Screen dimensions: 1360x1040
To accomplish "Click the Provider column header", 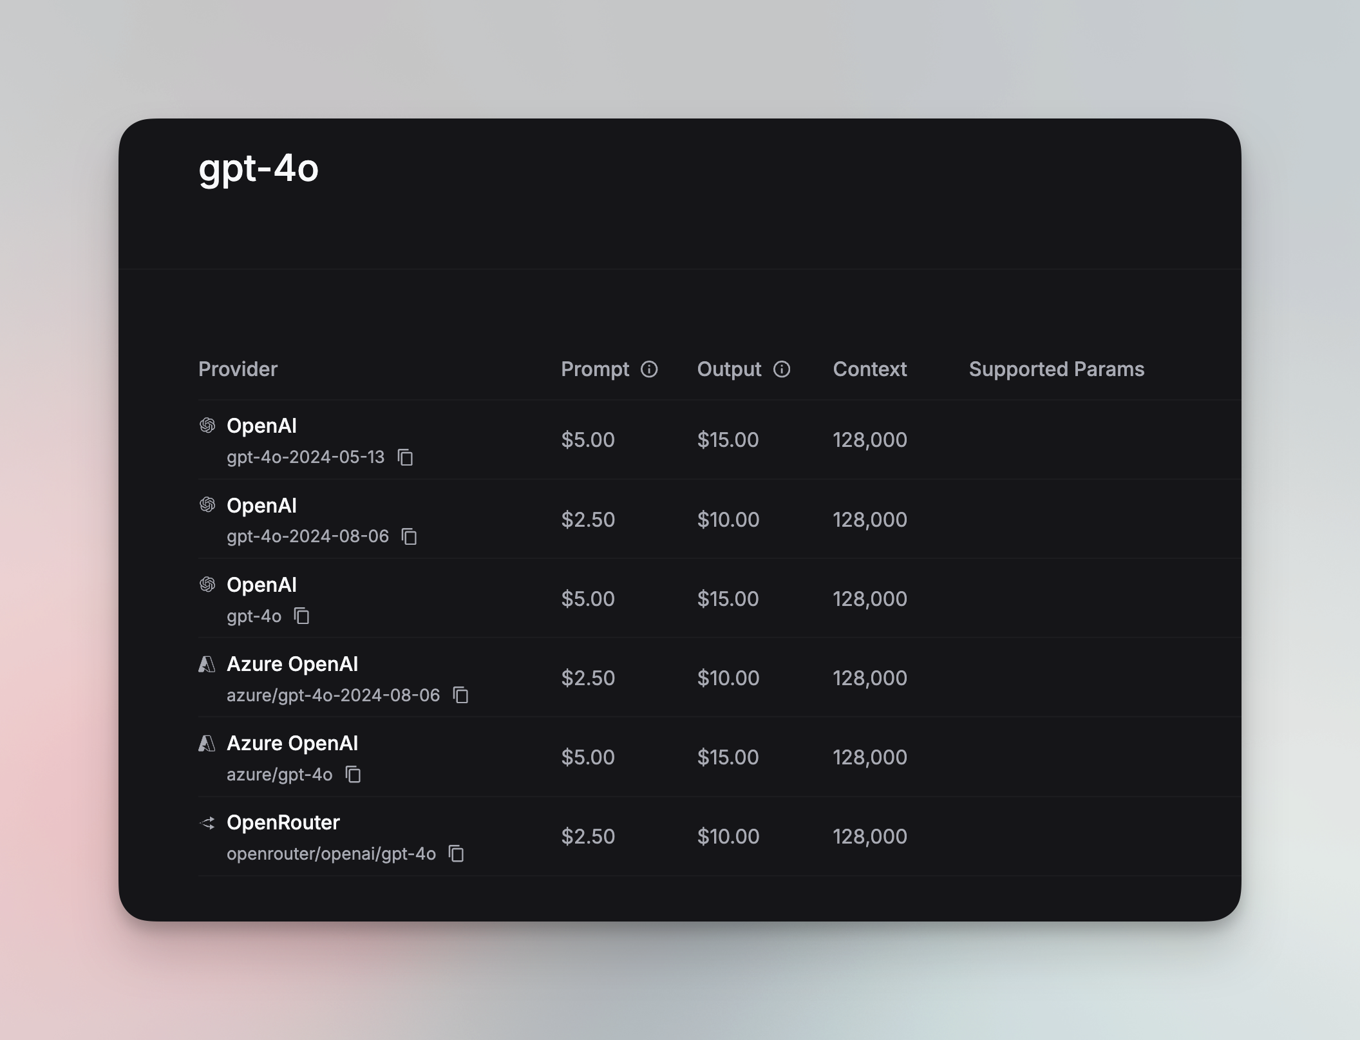I will click(238, 369).
